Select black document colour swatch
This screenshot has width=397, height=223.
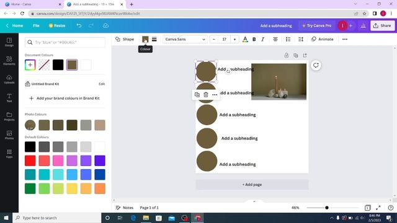(x=58, y=65)
